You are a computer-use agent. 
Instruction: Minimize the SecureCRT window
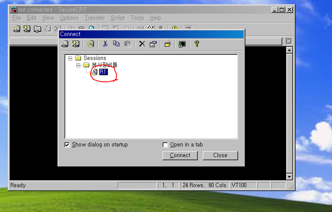pos(275,10)
